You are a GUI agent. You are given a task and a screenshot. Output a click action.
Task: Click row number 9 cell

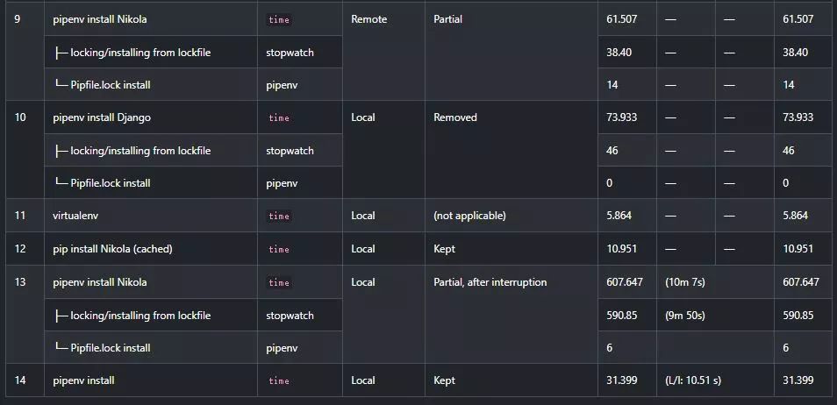point(19,19)
